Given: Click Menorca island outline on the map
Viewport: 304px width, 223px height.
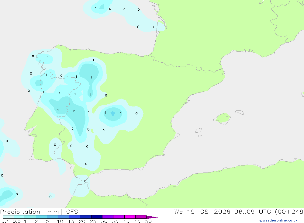Looking at the screenshot, I should (240, 112).
